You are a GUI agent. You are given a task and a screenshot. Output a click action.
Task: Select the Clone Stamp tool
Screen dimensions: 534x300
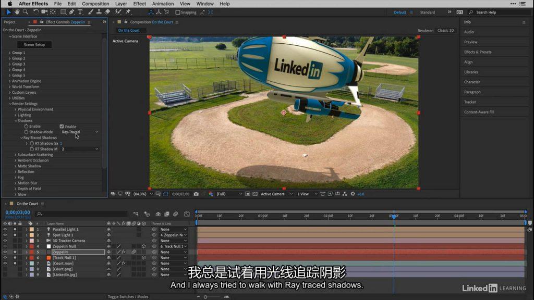(99, 12)
